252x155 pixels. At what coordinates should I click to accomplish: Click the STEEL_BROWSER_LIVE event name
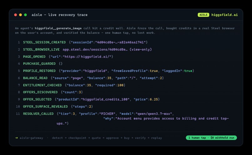(41, 50)
